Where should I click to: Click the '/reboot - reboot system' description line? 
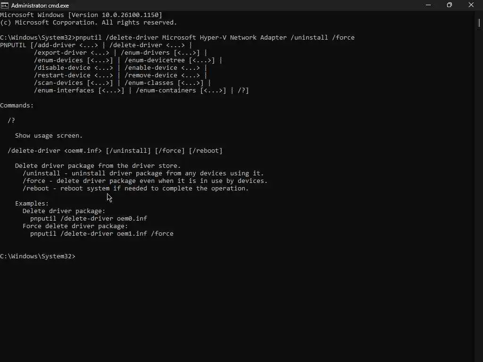pos(135,189)
